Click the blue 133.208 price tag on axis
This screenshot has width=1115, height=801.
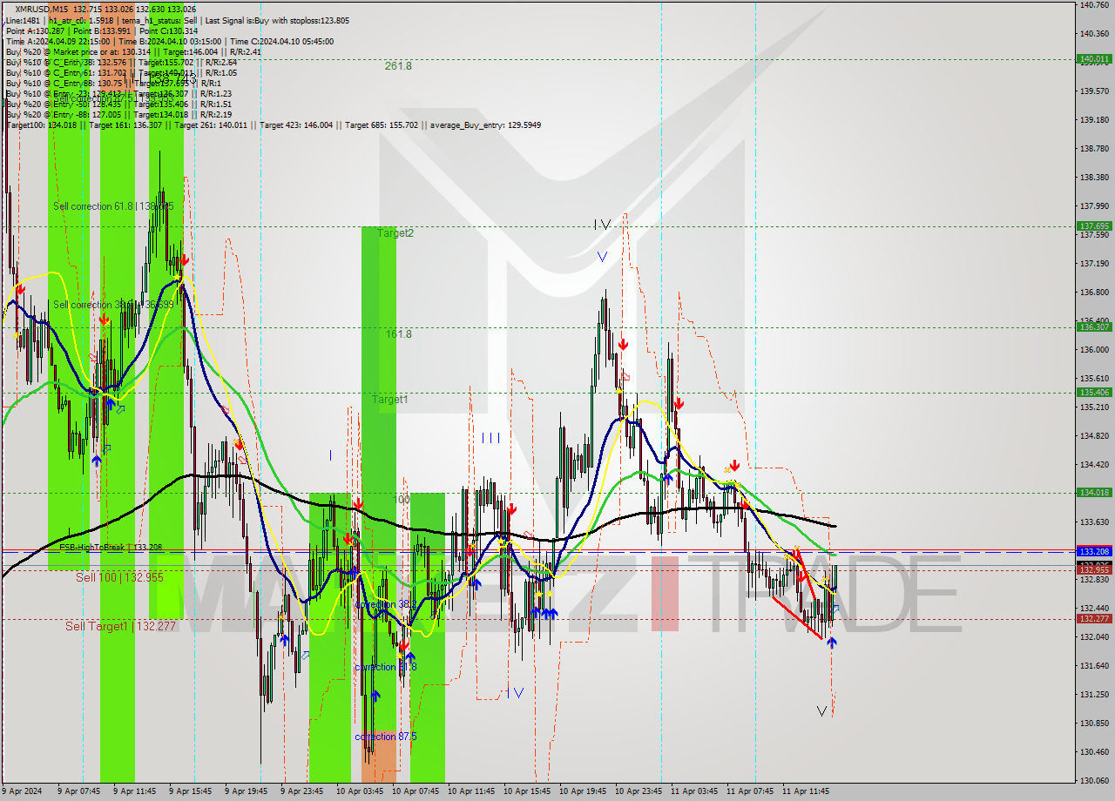(x=1094, y=550)
